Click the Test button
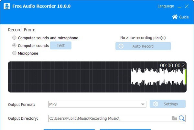194x130 pixels. (x=61, y=45)
